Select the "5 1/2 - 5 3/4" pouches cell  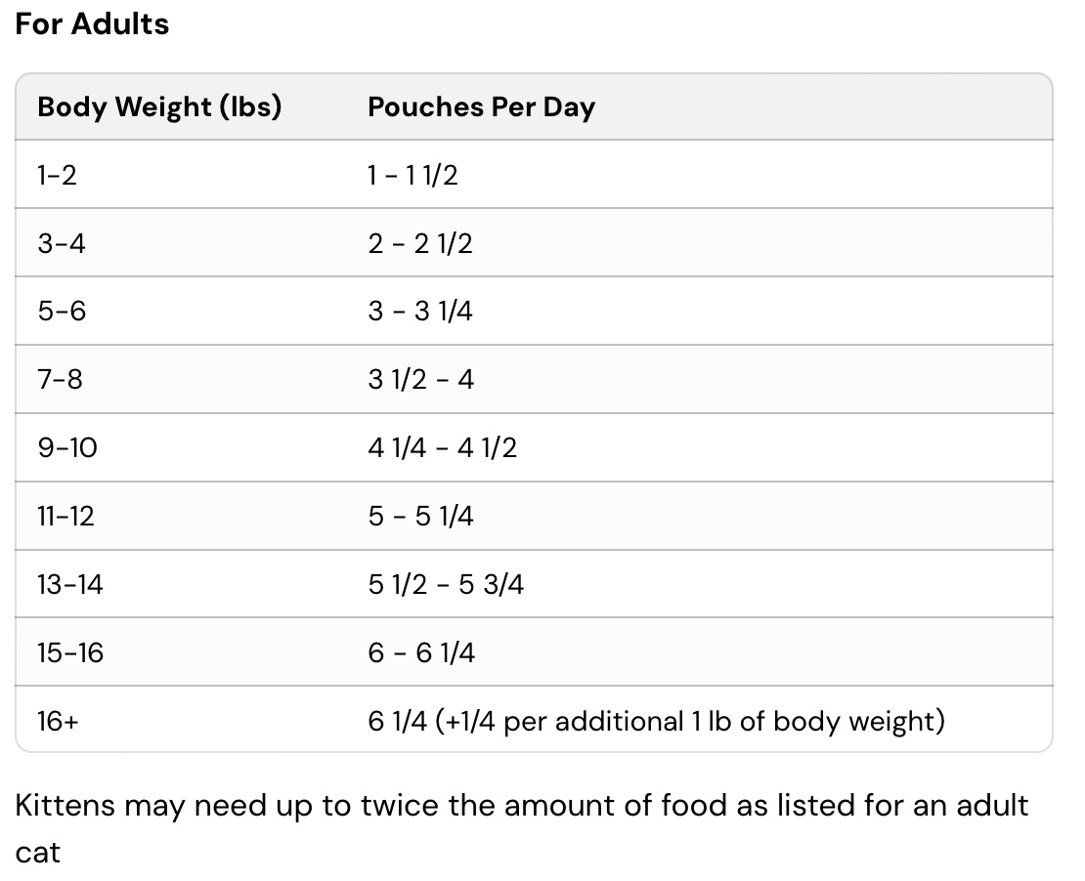coord(446,584)
